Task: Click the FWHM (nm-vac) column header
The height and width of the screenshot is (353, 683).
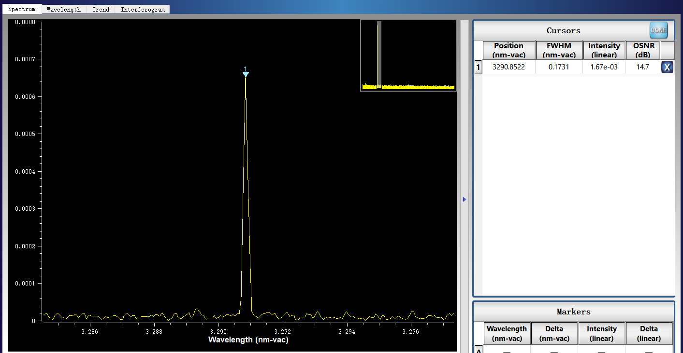Action: (x=559, y=50)
